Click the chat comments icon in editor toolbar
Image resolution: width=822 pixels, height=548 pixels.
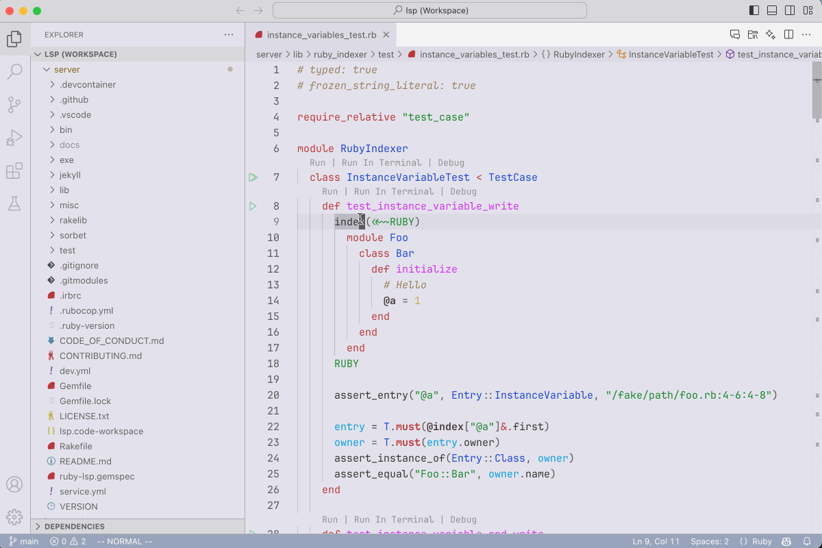pyautogui.click(x=735, y=35)
